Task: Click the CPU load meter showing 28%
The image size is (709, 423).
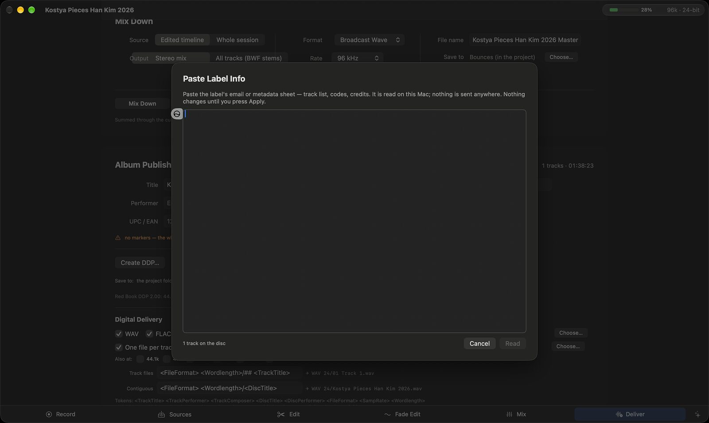Action: coord(631,10)
